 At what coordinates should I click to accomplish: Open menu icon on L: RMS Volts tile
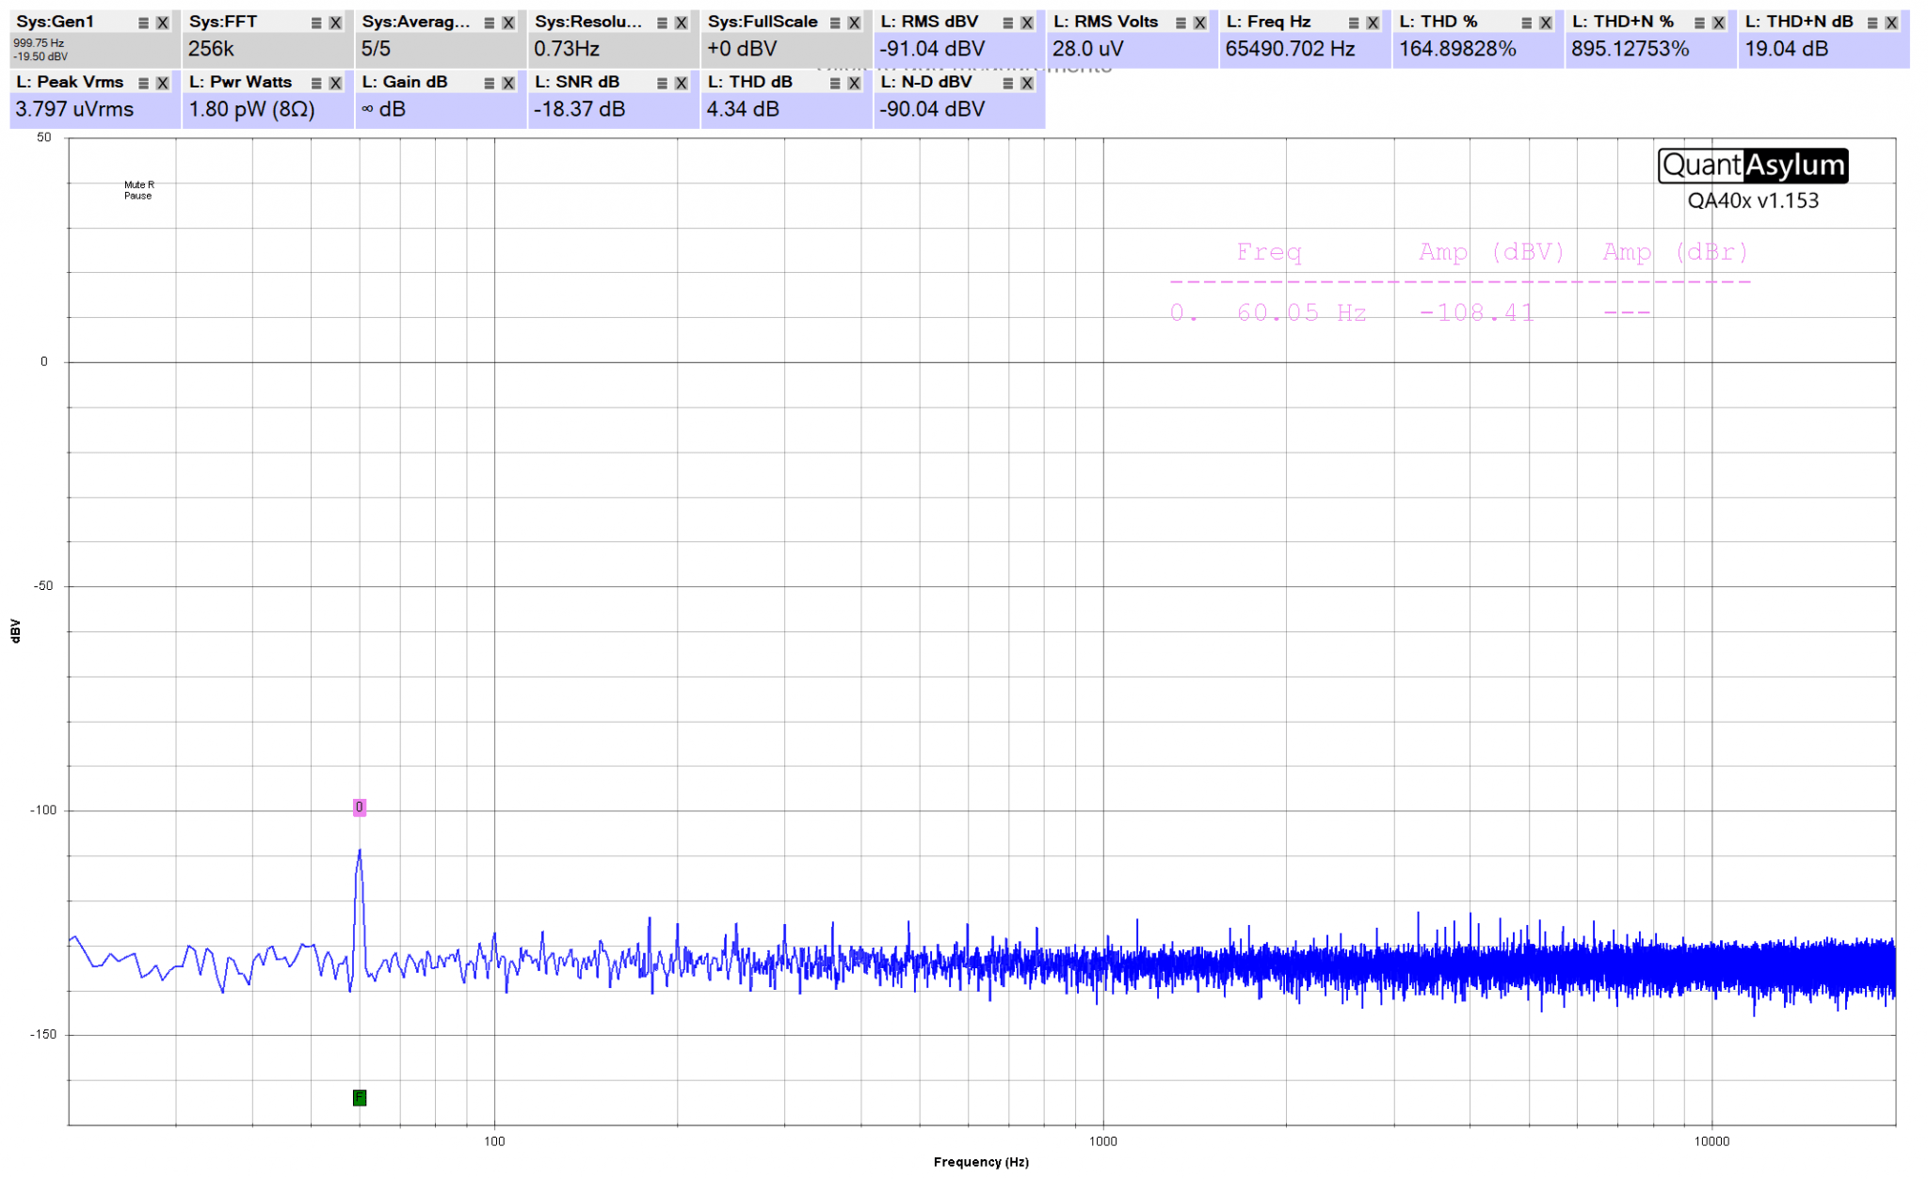click(x=1181, y=23)
